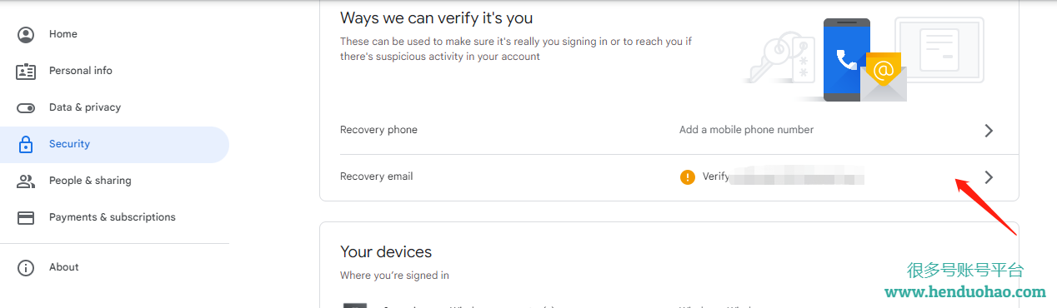Viewport: 1057px width, 308px height.
Task: Click the About info circle icon
Action: (x=26, y=267)
